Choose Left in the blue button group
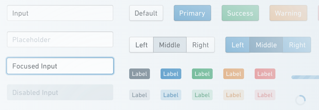319x110 pixels. click(x=238, y=45)
